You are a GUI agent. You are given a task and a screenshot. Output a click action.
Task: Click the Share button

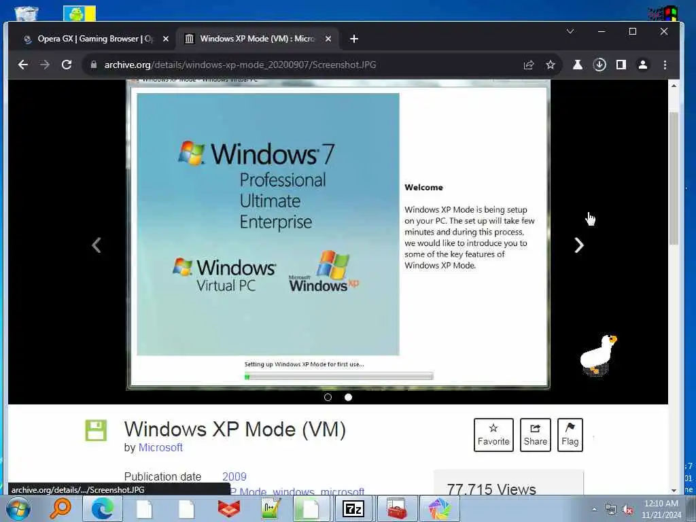click(x=536, y=435)
